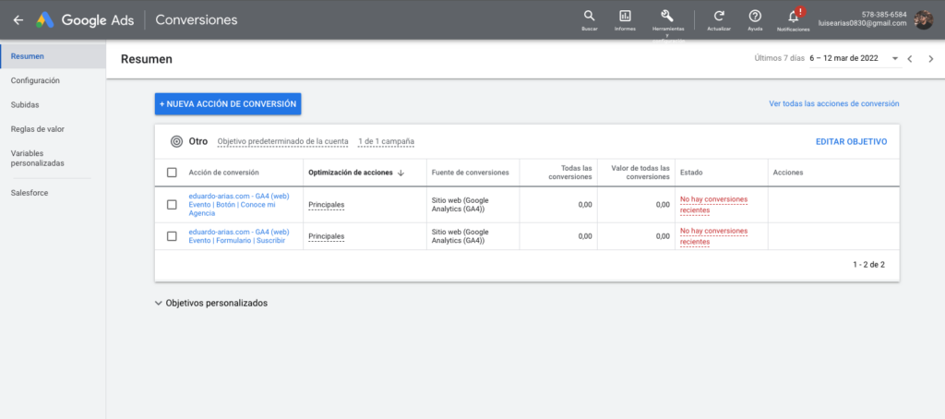Click the Editar objetivo button
Image resolution: width=945 pixels, height=419 pixels.
coord(851,142)
